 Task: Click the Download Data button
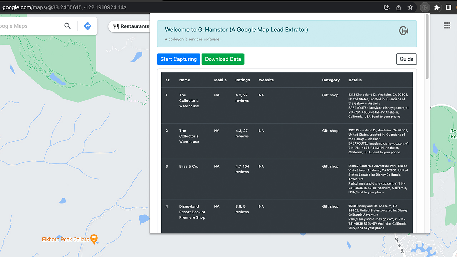coord(223,59)
